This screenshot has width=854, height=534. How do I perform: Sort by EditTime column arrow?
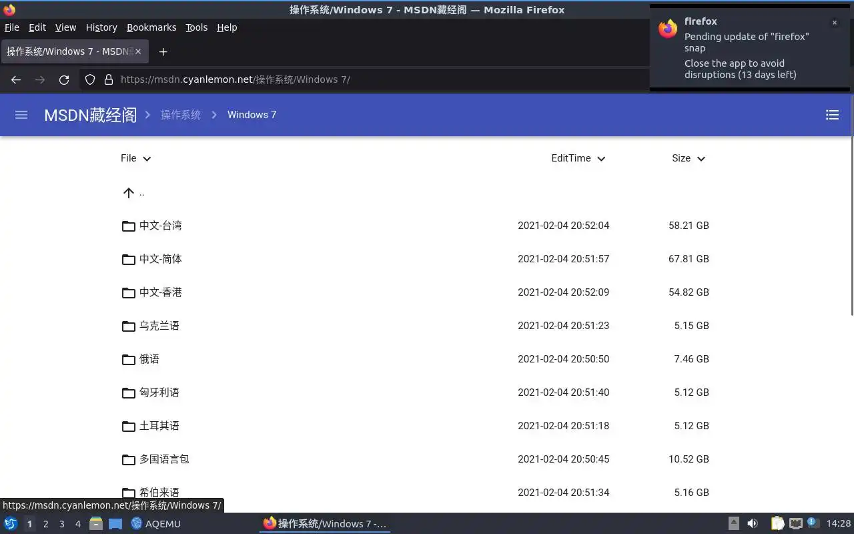point(601,159)
